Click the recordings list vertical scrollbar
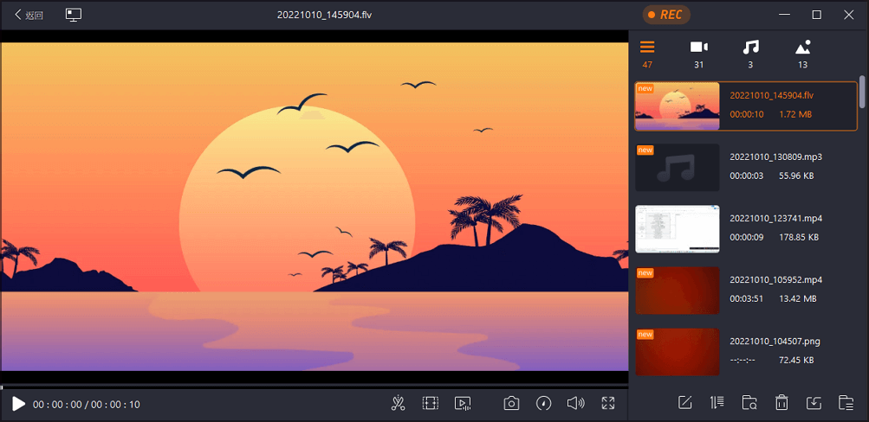The width and height of the screenshot is (869, 422). pos(862,92)
